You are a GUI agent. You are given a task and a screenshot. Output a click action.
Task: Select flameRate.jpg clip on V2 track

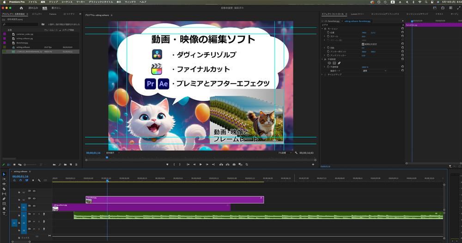pos(175,200)
